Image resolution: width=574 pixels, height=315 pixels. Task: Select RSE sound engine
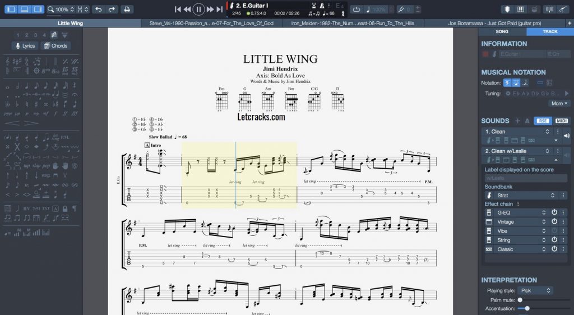pyautogui.click(x=543, y=121)
